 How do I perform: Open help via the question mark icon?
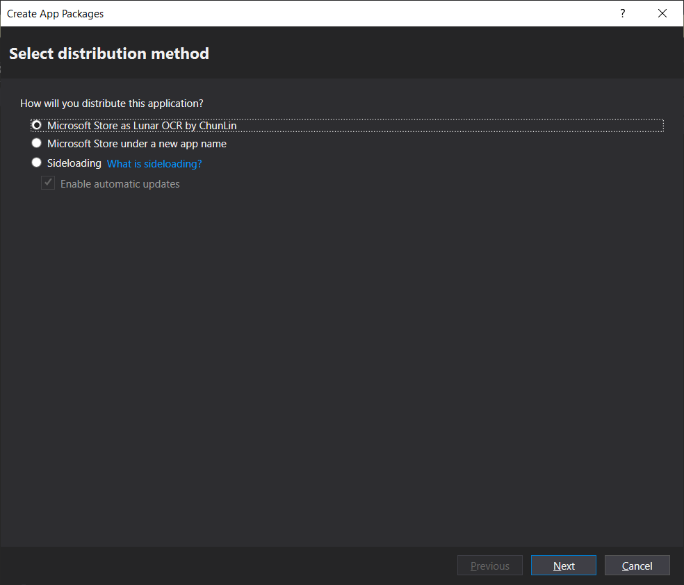pos(623,13)
